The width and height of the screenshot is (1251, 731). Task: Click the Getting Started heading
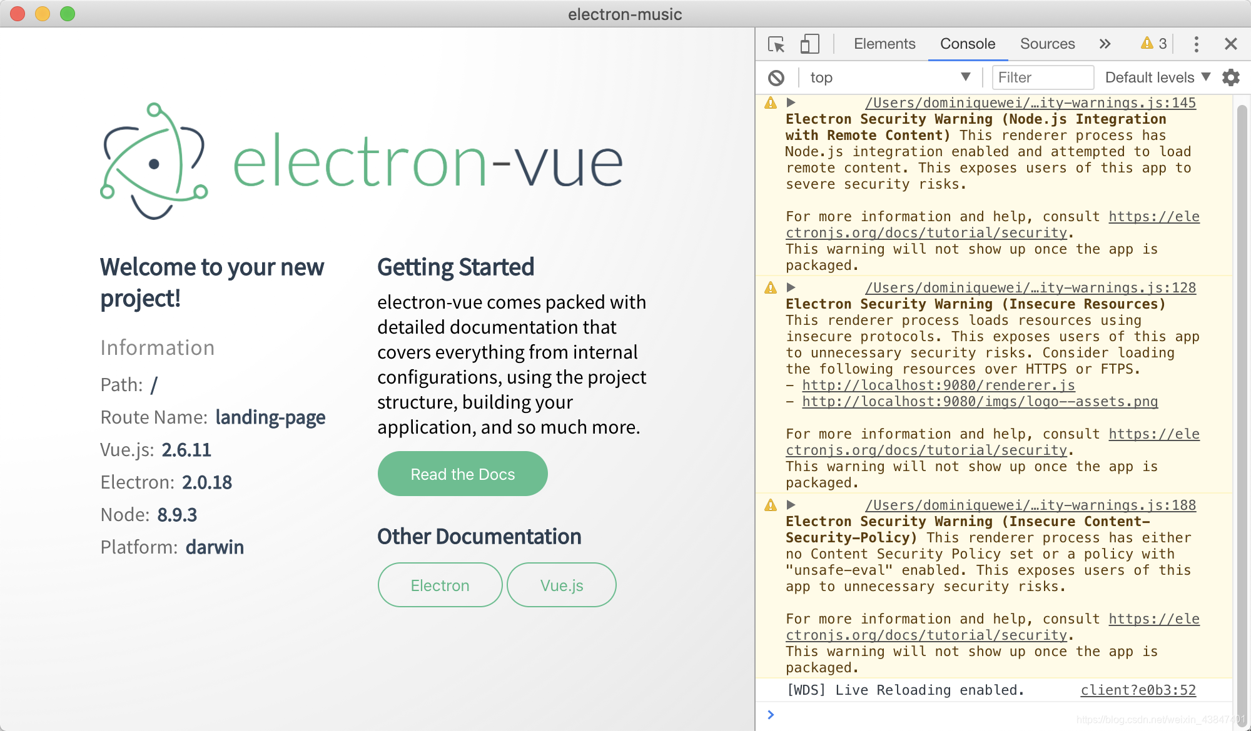[455, 267]
